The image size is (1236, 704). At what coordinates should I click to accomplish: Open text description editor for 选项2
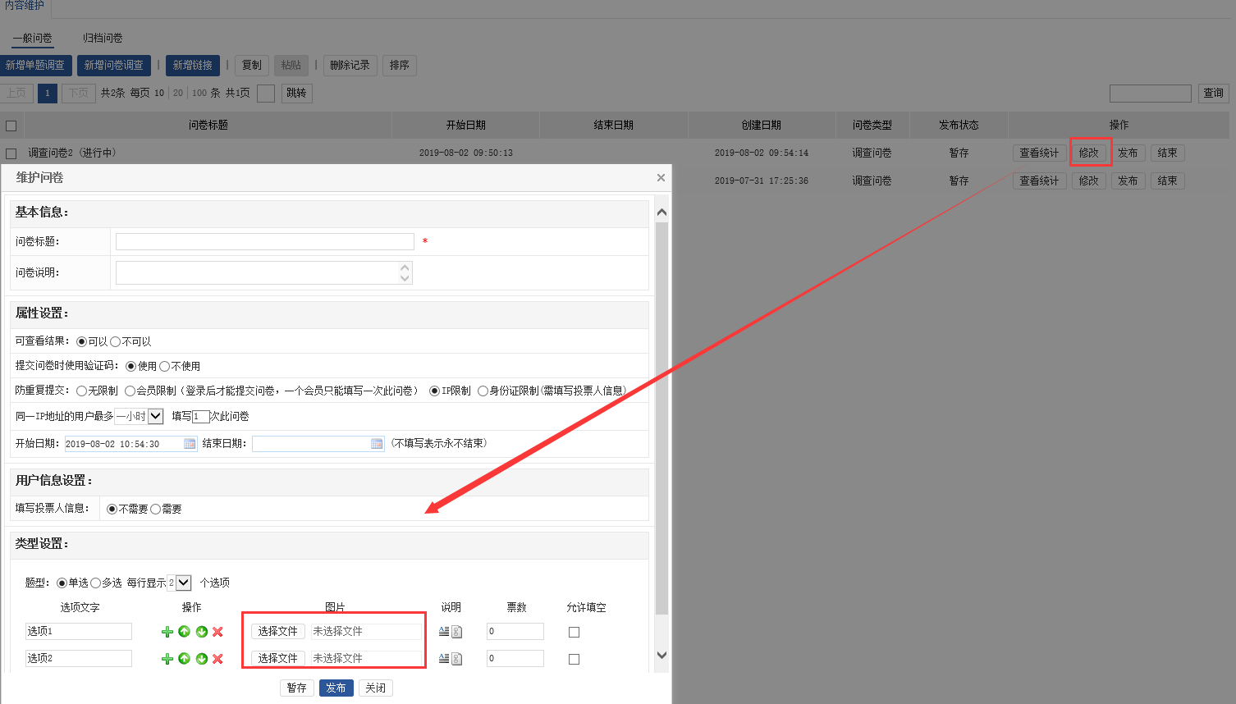444,659
